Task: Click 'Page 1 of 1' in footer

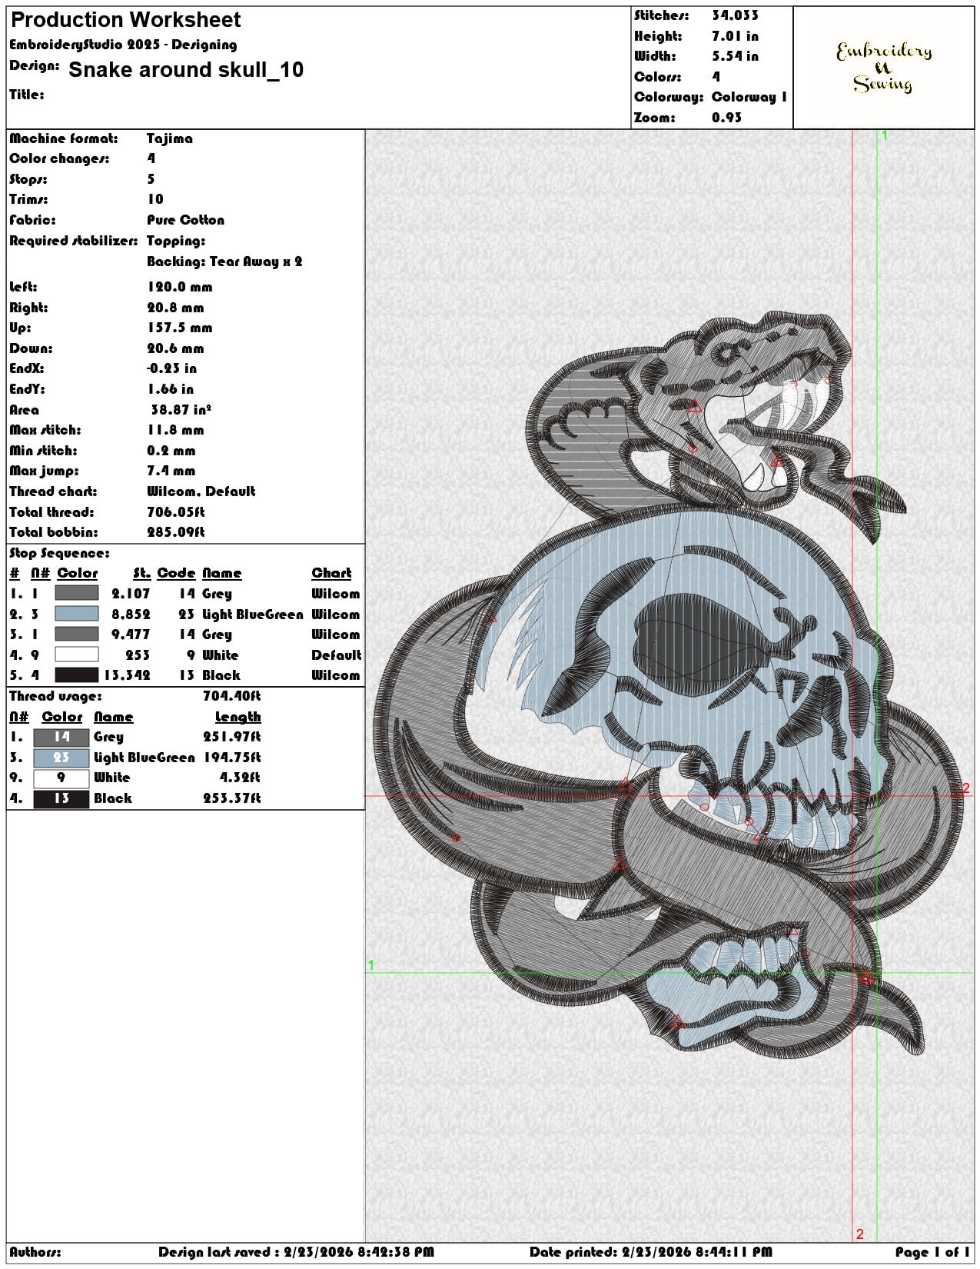Action: (932, 1252)
